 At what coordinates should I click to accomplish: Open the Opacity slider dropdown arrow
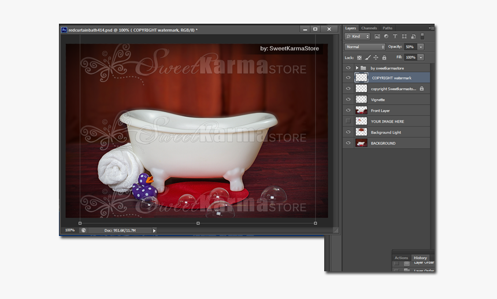421,47
